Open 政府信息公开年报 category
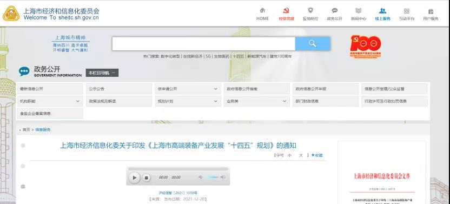Viewport: 450px width, 204px height. click(x=326, y=89)
